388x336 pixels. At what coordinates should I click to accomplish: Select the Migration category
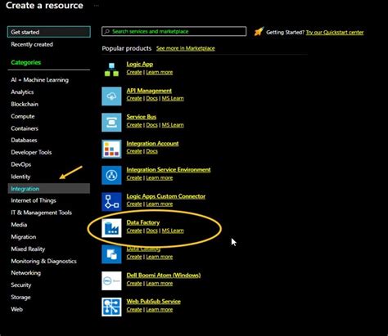24,237
